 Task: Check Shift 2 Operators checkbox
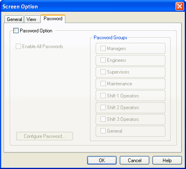click(x=103, y=108)
